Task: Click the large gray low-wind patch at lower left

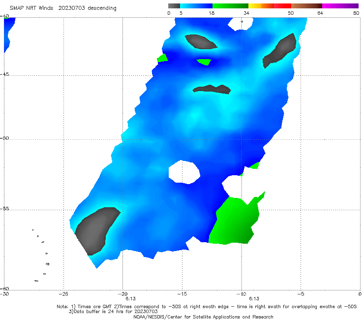Action: coord(96,231)
